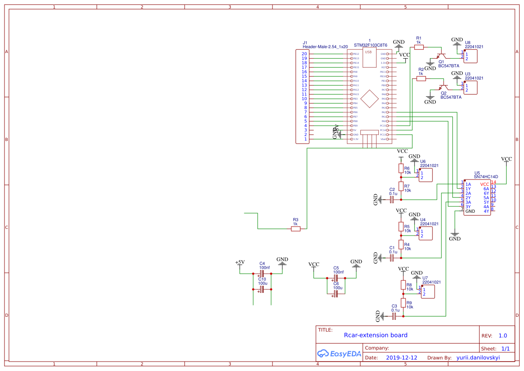The height and width of the screenshot is (371, 524).
Task: Select the U6 22041021 connector box
Action: tap(425, 175)
